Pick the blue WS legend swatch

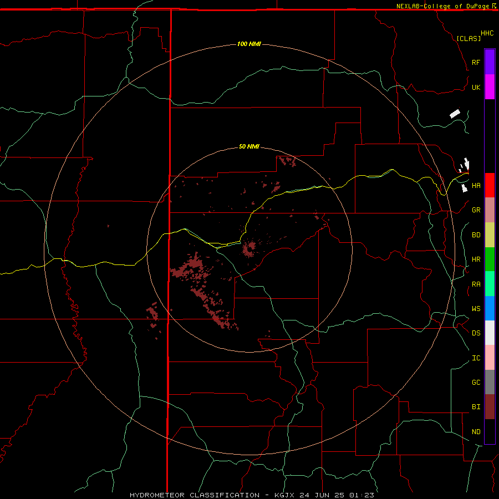click(x=490, y=308)
